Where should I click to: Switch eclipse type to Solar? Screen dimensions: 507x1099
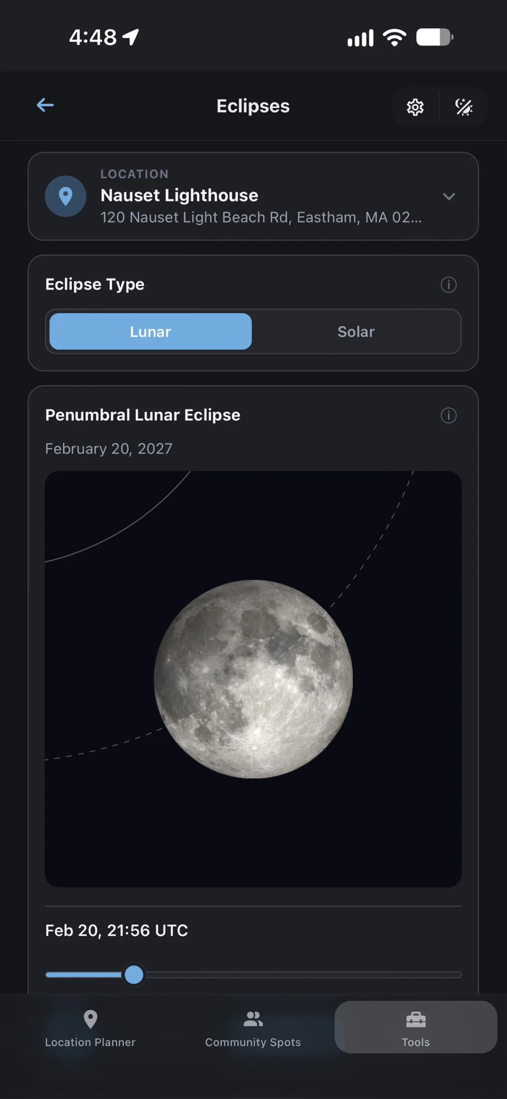pyautogui.click(x=356, y=332)
